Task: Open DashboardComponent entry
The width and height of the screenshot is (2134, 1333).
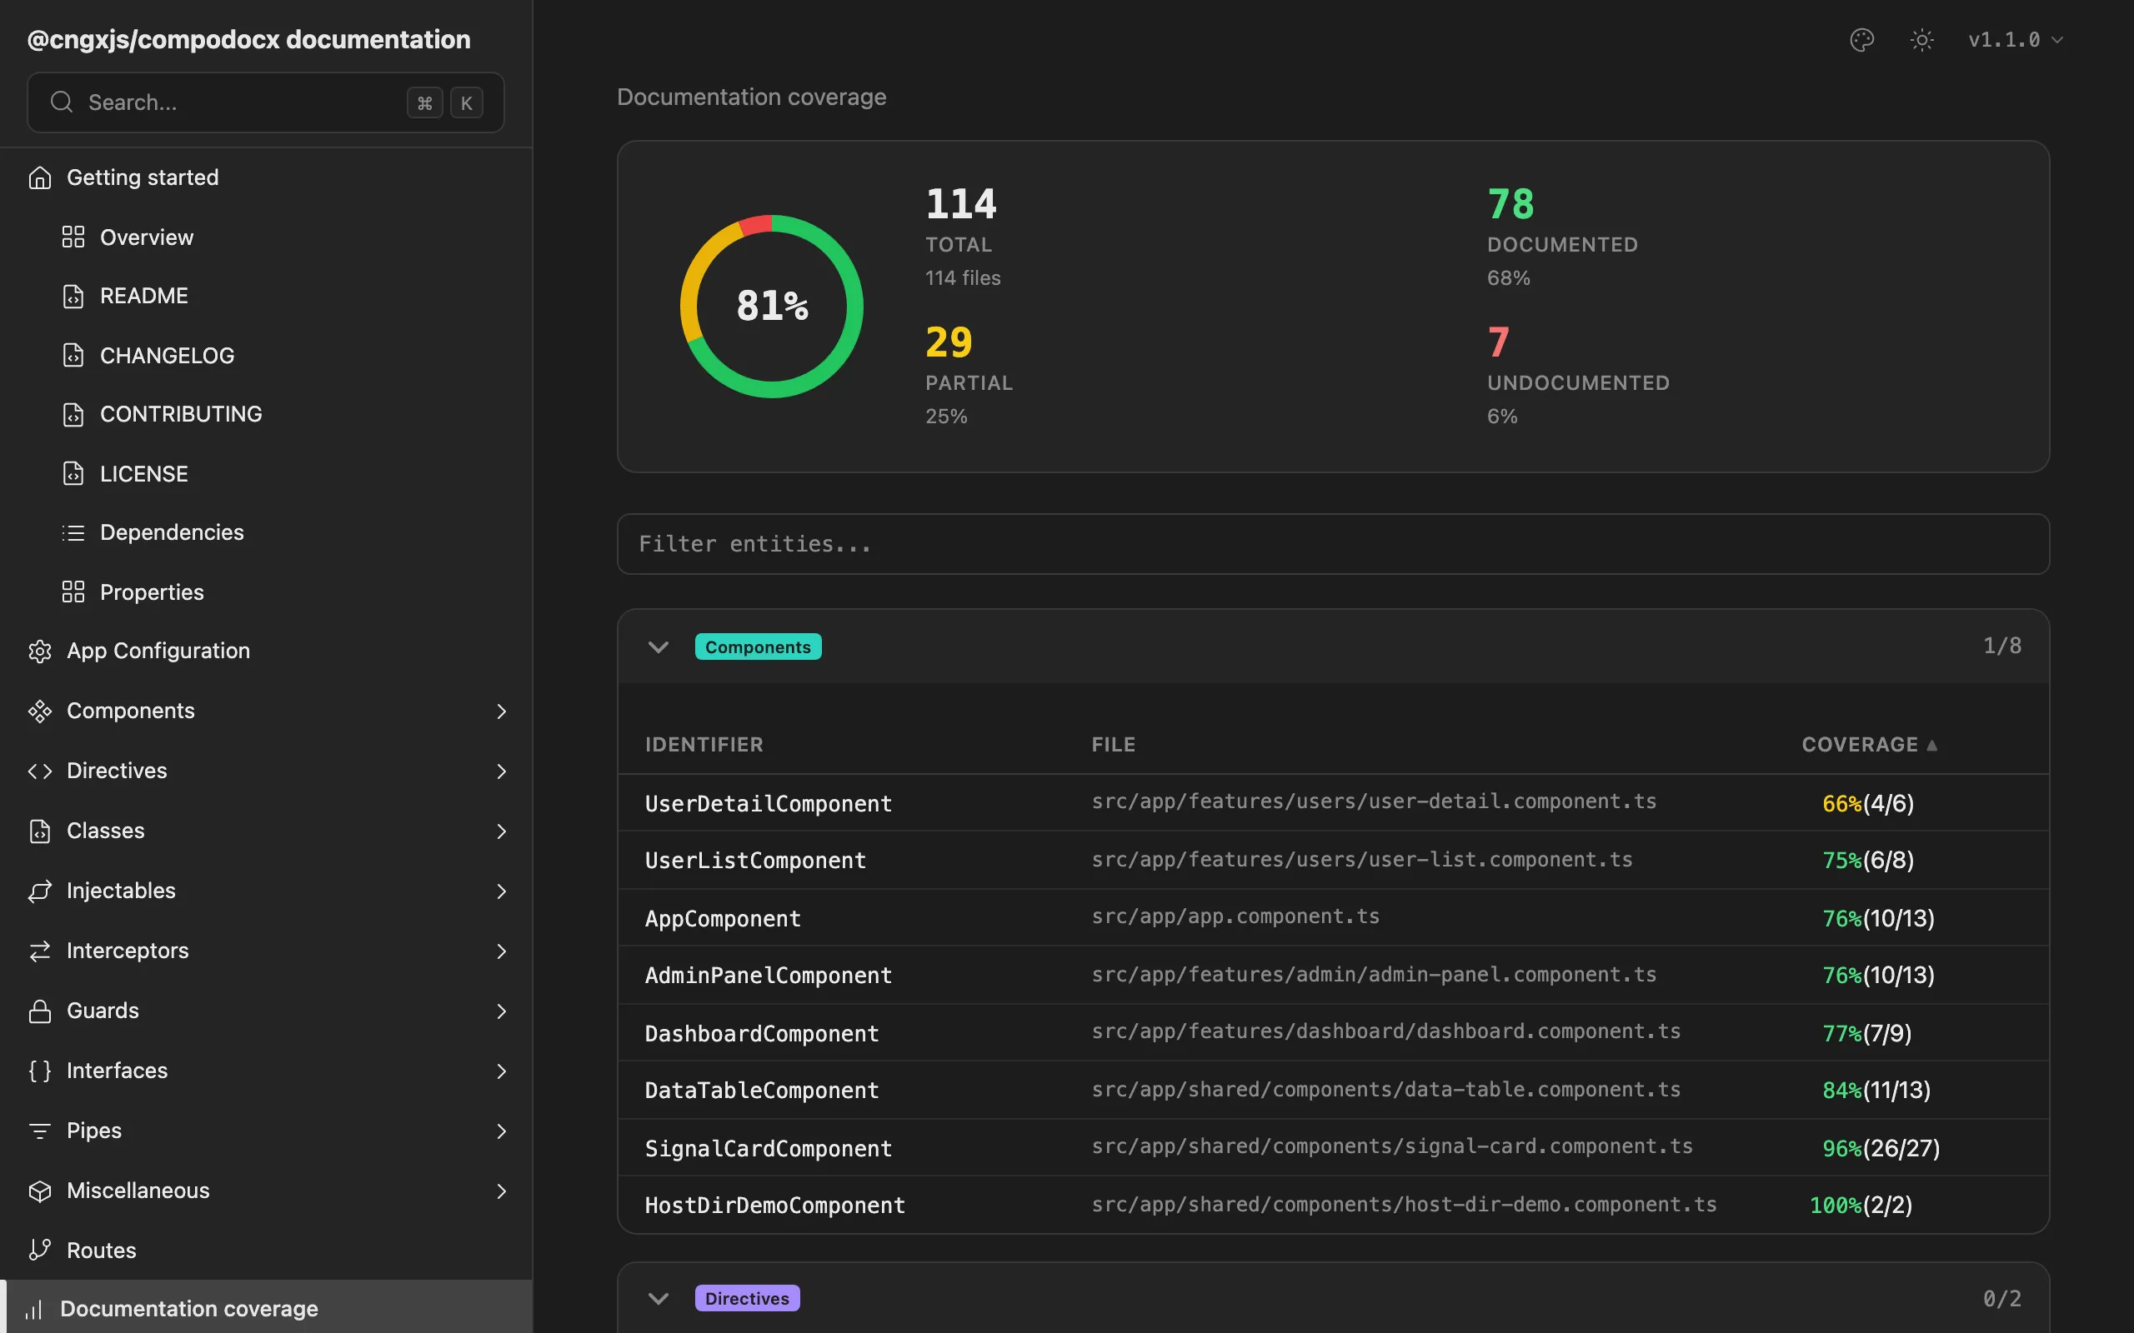Action: pyautogui.click(x=761, y=1033)
